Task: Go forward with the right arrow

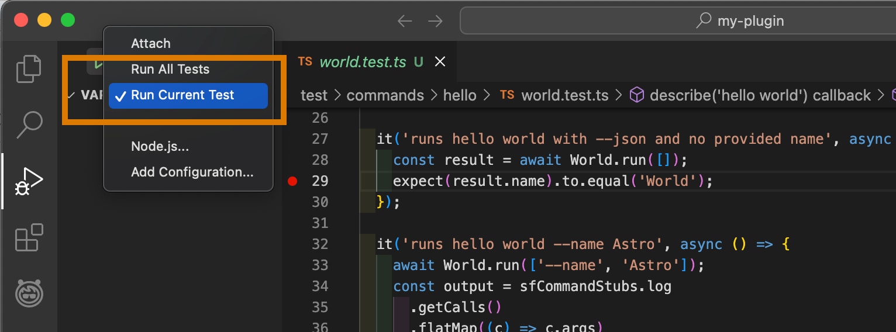Action: (x=435, y=22)
